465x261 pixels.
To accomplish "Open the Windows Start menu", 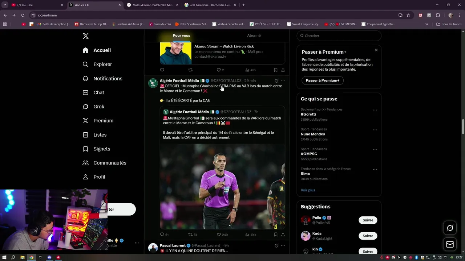I will click(x=4, y=257).
